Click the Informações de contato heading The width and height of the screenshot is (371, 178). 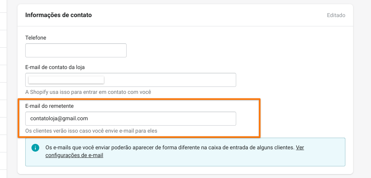tap(58, 15)
